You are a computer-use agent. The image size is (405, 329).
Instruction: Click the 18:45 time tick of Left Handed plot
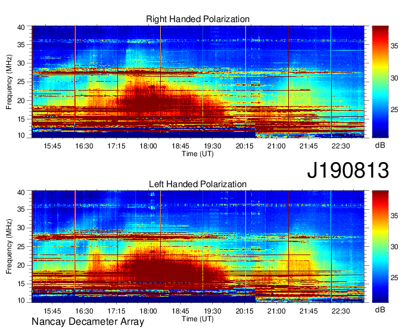pyautogui.click(x=180, y=311)
